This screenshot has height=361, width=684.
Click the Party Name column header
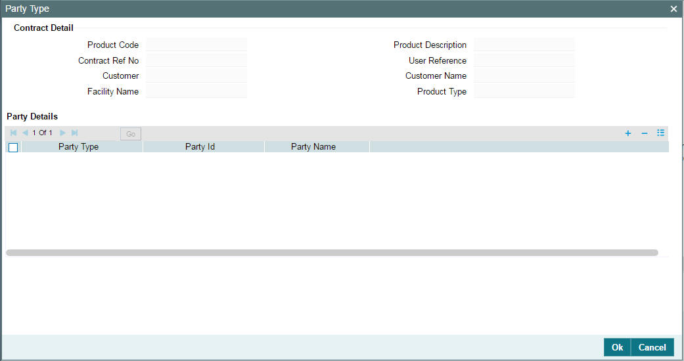click(x=317, y=146)
